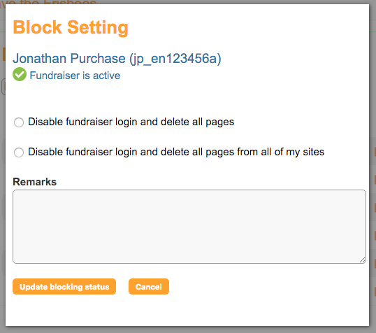Click the Remarks textarea resize grip icon
376x333 pixels.
362,260
